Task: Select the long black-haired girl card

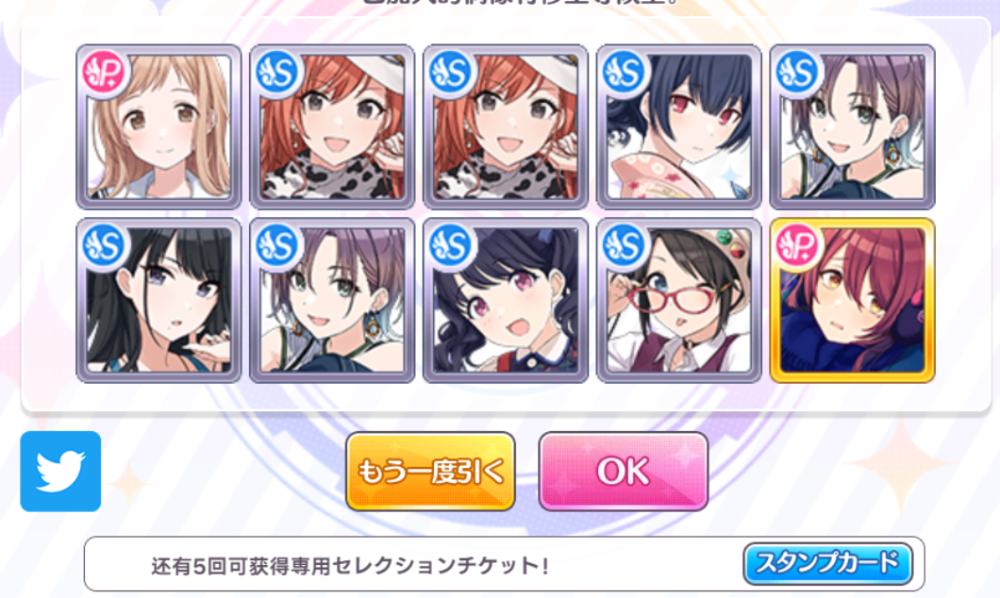Action: pyautogui.click(x=158, y=300)
